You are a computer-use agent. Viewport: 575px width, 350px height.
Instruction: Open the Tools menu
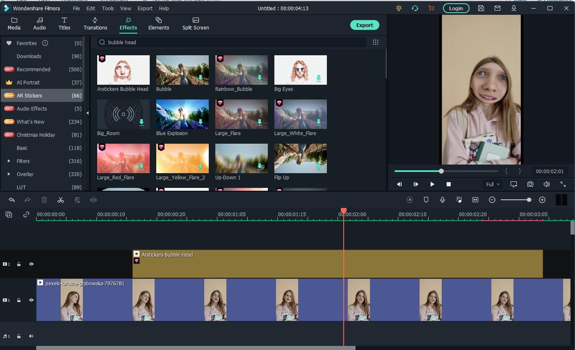pos(108,8)
